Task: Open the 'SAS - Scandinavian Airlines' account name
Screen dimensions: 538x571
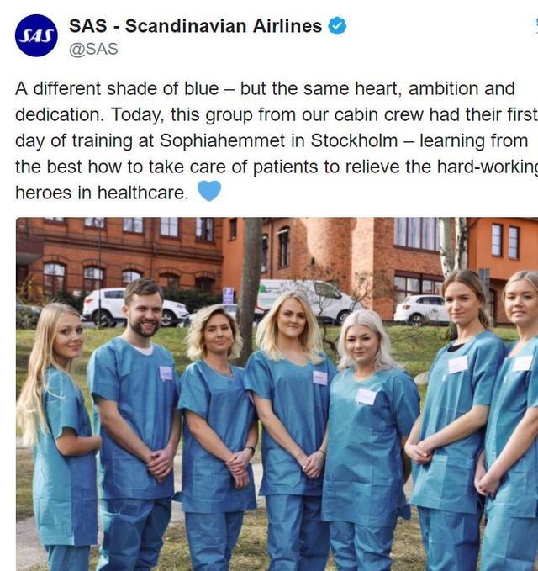Action: click(196, 26)
